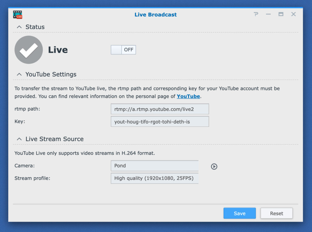Collapse the Live Stream Source chevron

(19, 139)
